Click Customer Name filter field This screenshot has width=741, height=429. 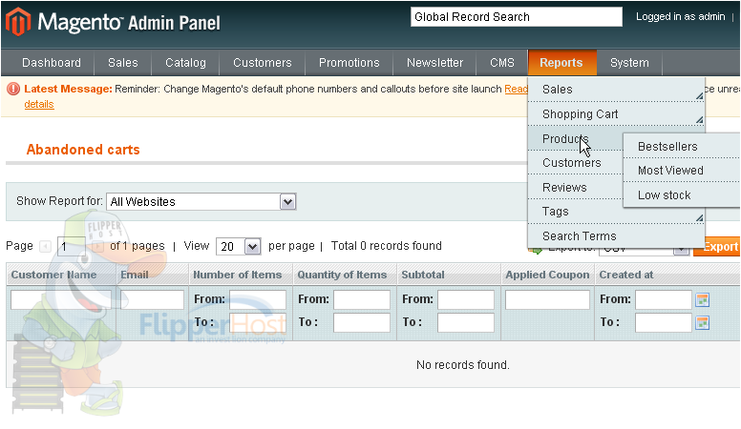tap(61, 299)
